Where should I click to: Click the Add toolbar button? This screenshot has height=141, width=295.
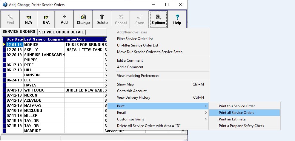pos(64,19)
